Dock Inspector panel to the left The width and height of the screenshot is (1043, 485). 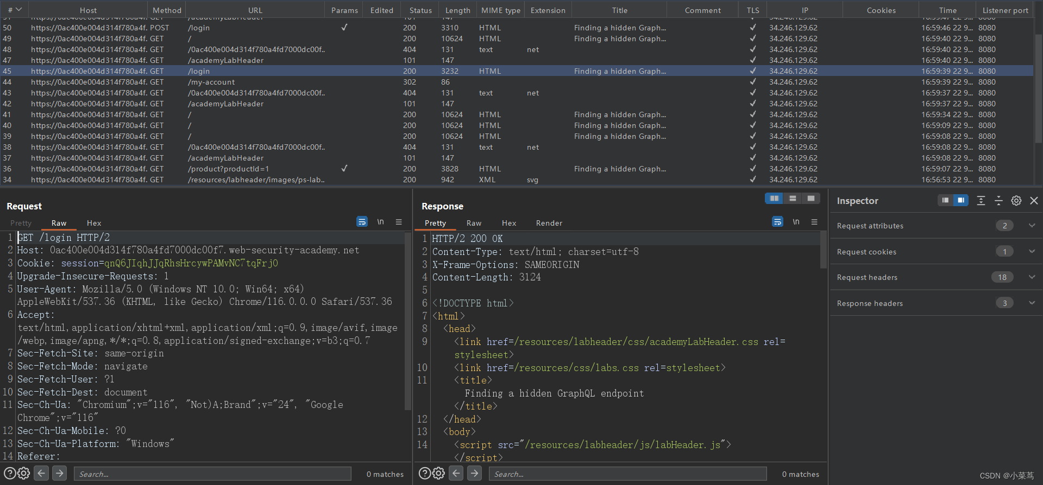click(945, 201)
